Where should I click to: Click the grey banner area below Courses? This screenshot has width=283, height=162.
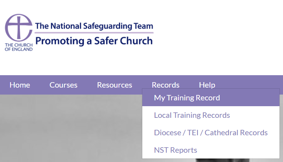click(x=63, y=128)
